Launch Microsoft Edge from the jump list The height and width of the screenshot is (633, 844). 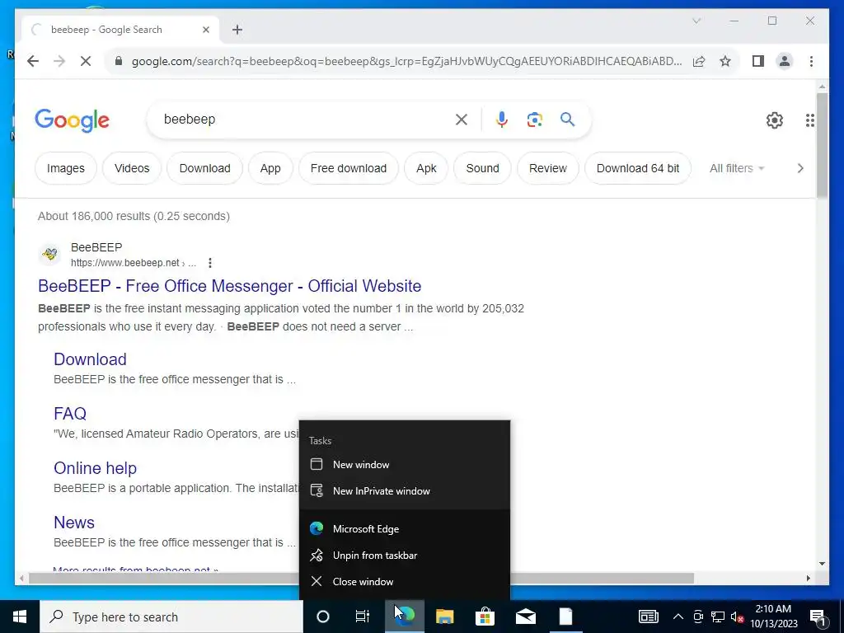coord(404,528)
